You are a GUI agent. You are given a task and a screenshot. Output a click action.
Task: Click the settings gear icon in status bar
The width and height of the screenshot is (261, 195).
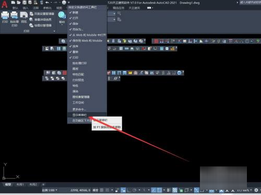point(256,190)
